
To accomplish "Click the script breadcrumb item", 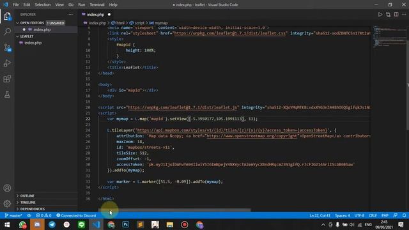I will click(137, 23).
